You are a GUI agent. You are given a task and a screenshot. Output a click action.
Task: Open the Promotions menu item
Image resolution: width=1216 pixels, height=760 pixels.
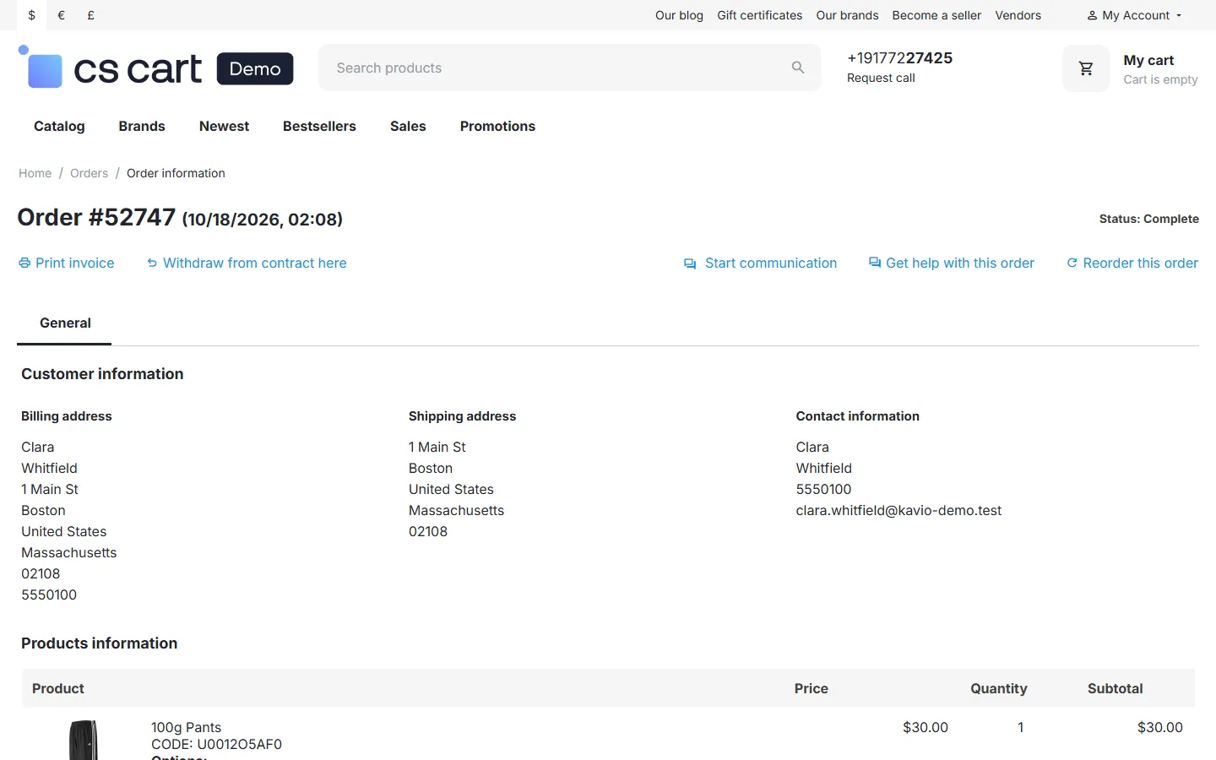(497, 127)
